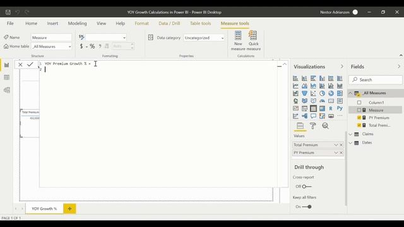Cancel the formula edit with the X
The image size is (404, 227).
click(x=20, y=64)
